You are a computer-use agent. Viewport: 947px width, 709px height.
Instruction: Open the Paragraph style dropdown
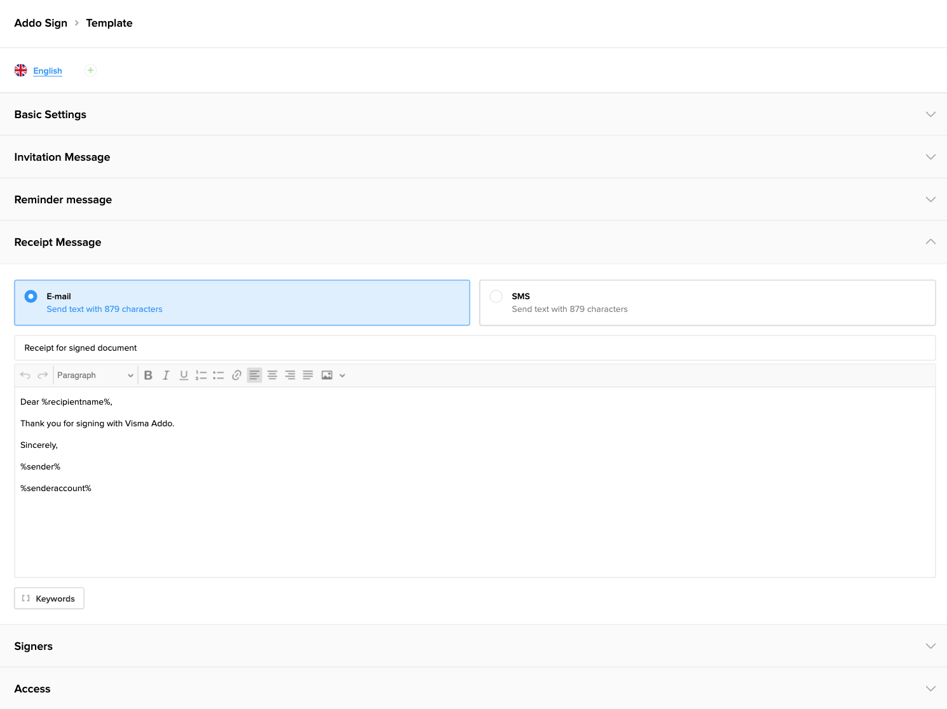[94, 375]
